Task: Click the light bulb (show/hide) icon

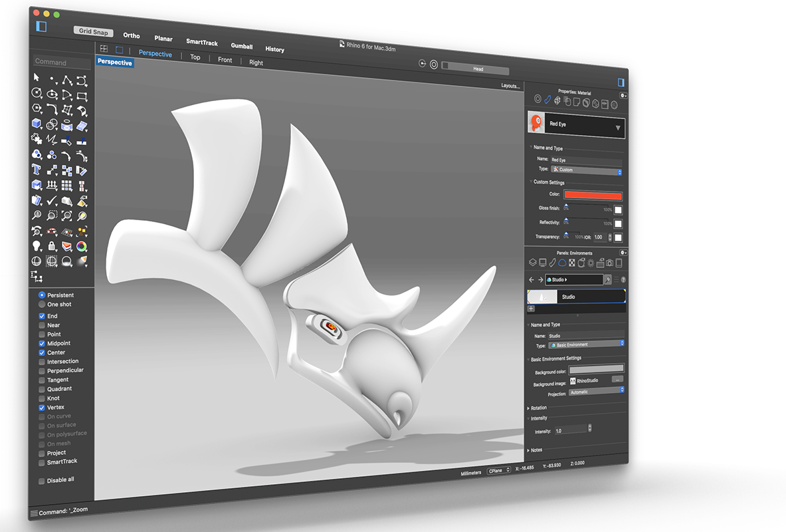Action: coord(37,246)
